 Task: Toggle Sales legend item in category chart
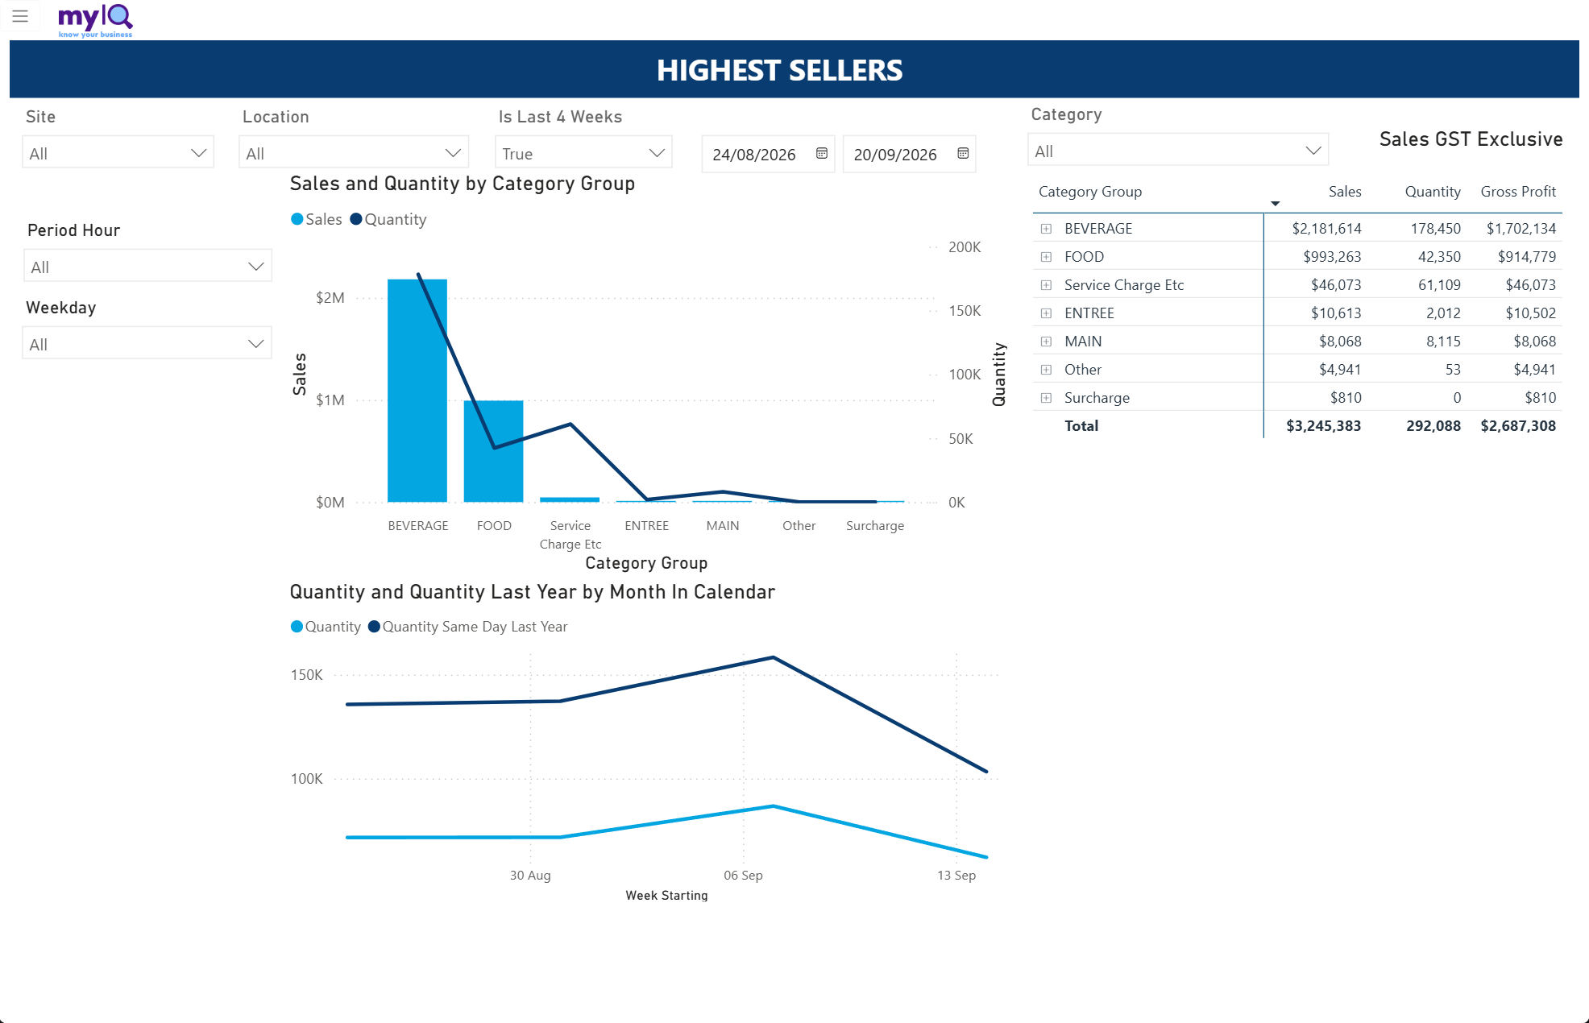(316, 219)
